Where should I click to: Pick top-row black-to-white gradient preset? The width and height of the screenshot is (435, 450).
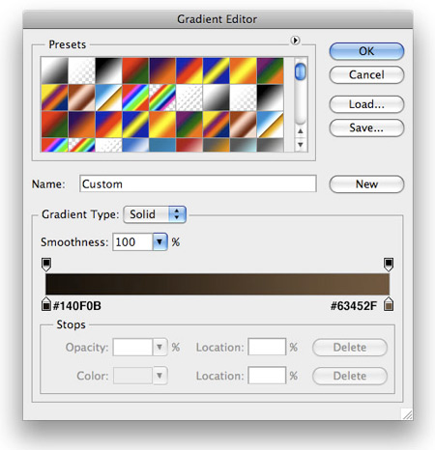[x=108, y=70]
